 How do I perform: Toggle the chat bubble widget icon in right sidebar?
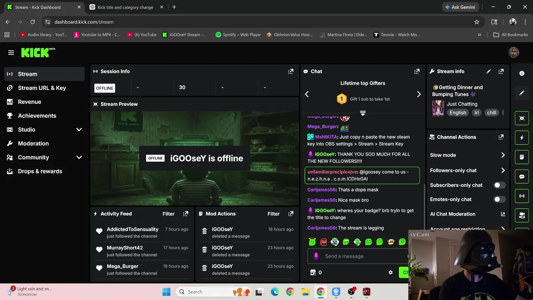coord(522,176)
